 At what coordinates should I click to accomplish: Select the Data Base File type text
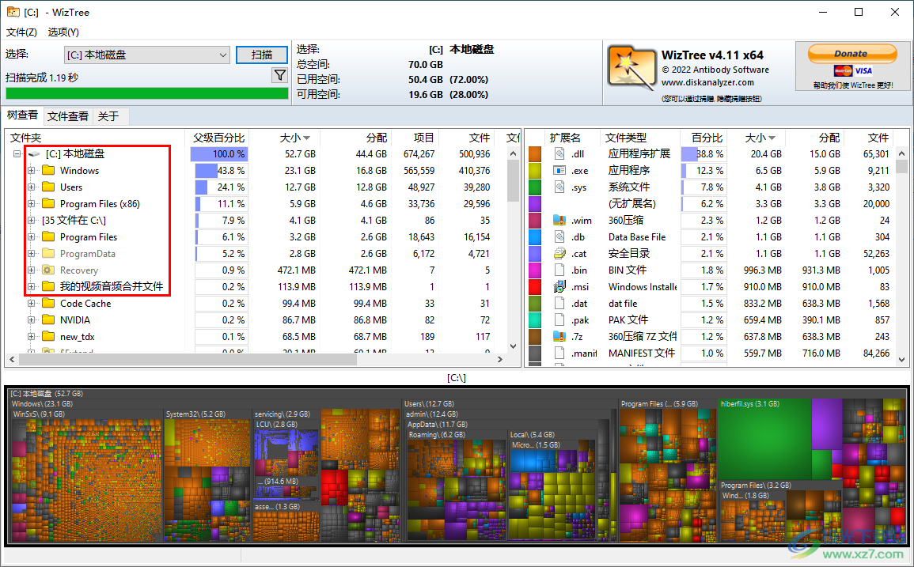tap(636, 236)
